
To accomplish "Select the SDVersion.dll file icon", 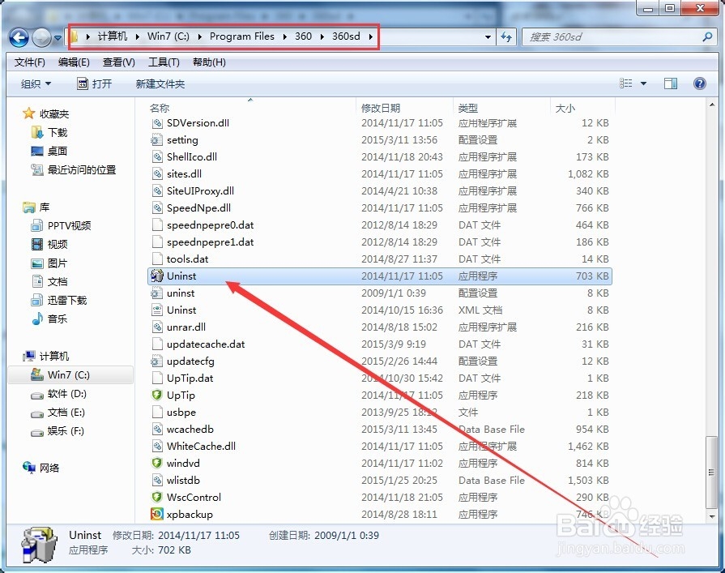I will pos(157,123).
